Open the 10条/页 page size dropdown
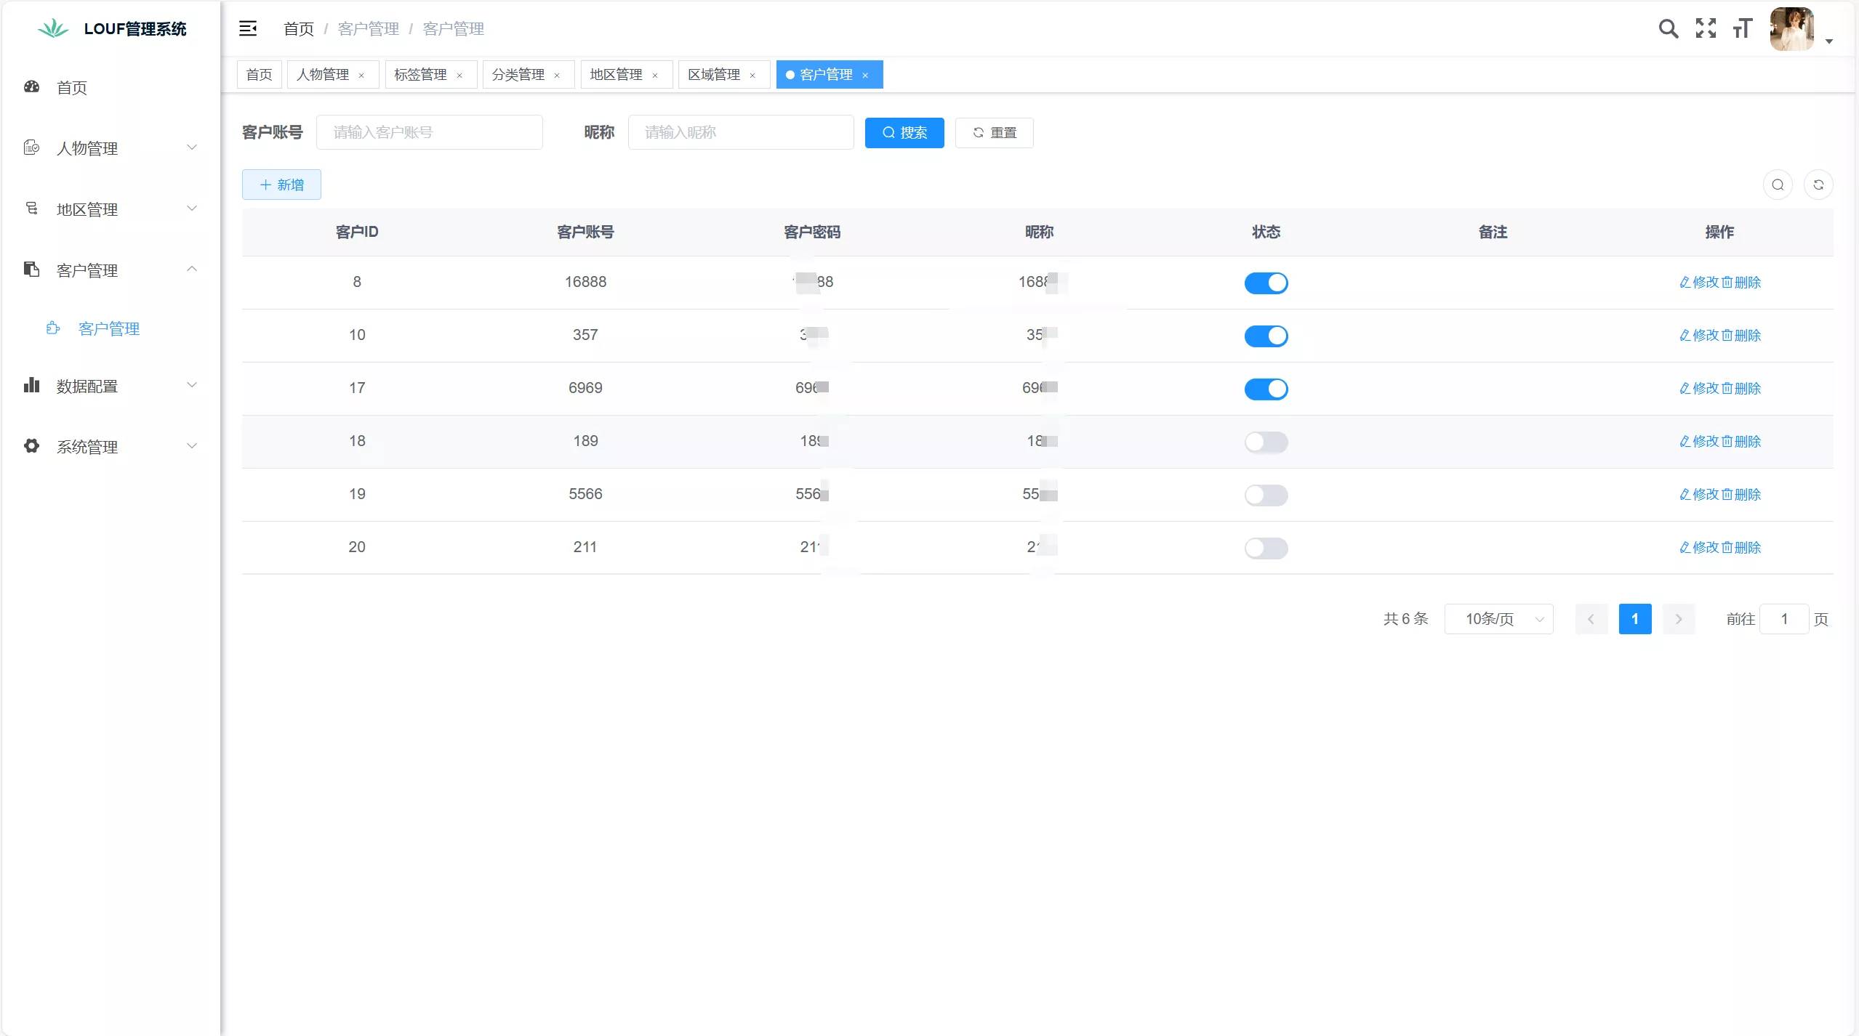This screenshot has width=1859, height=1036. (x=1499, y=619)
